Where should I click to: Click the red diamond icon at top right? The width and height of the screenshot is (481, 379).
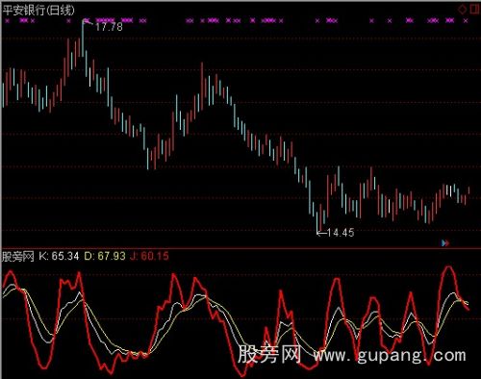click(x=463, y=10)
